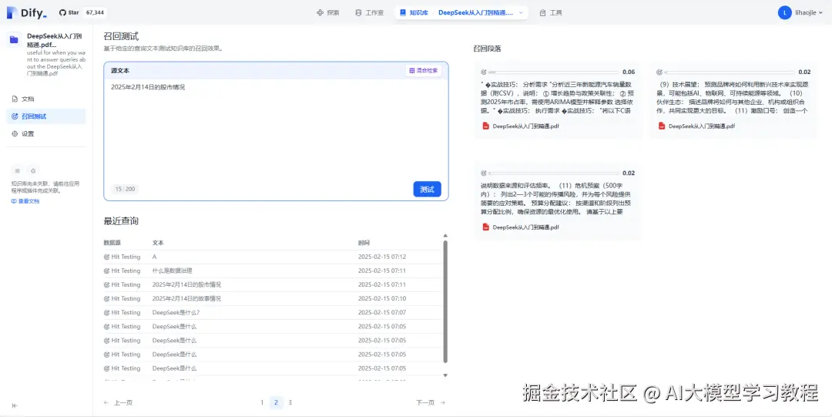The height and width of the screenshot is (417, 832).
Task: Click score bar of 技术展望 card
Action: [730, 72]
